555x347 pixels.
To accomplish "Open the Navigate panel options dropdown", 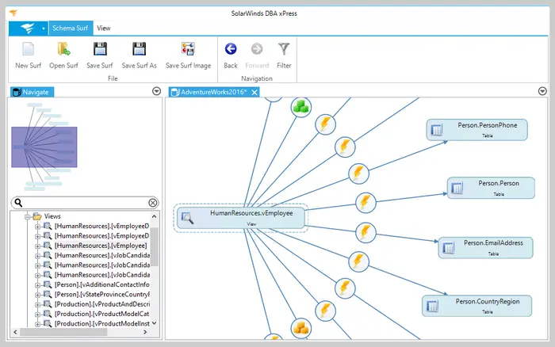I will 156,92.
